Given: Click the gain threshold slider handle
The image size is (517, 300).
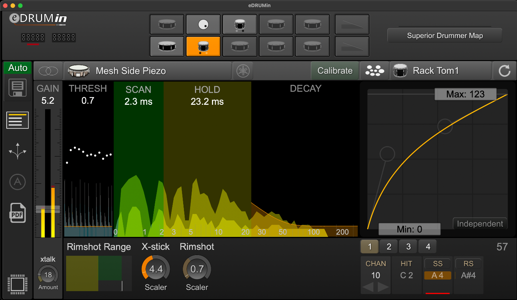Looking at the screenshot, I should [48, 209].
